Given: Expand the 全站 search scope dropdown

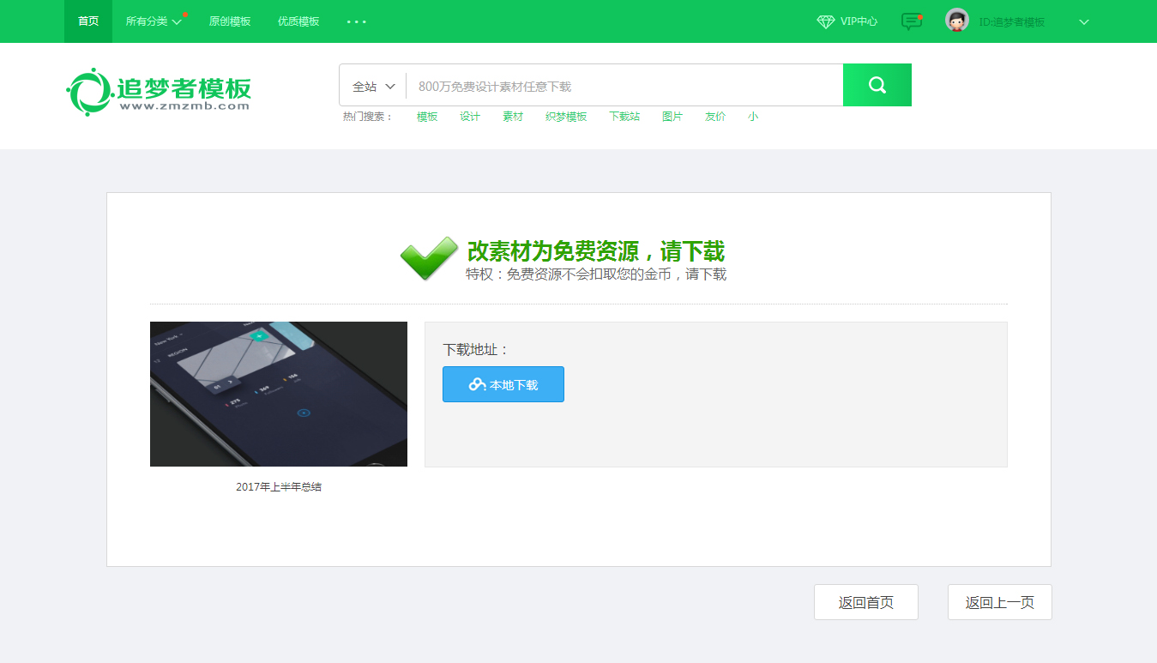Looking at the screenshot, I should point(373,86).
